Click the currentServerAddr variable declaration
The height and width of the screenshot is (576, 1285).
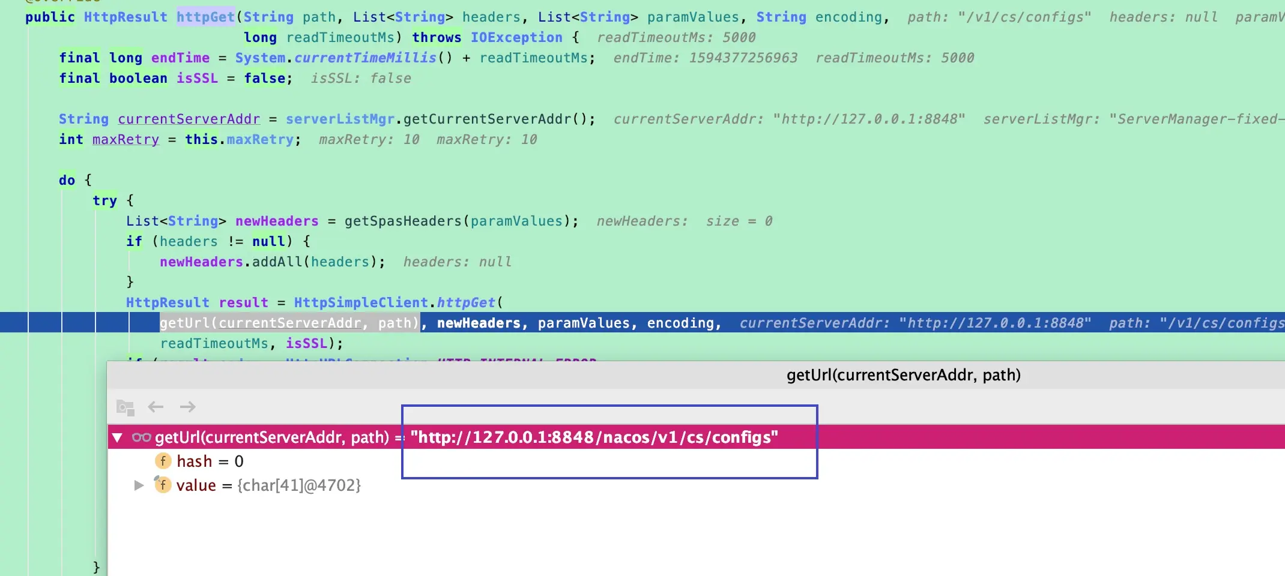click(x=189, y=119)
